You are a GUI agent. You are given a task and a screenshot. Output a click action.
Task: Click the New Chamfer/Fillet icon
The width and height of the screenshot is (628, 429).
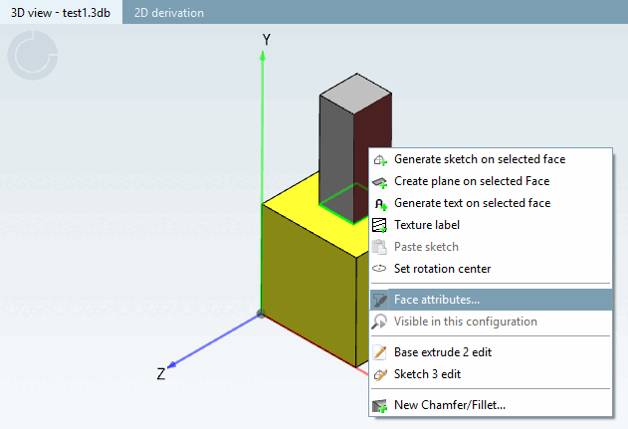coord(379,406)
